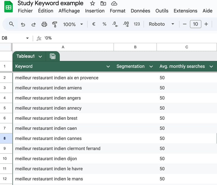Click the move to folder icon
Image resolution: width=217 pixels, height=185 pixels.
[103, 4]
